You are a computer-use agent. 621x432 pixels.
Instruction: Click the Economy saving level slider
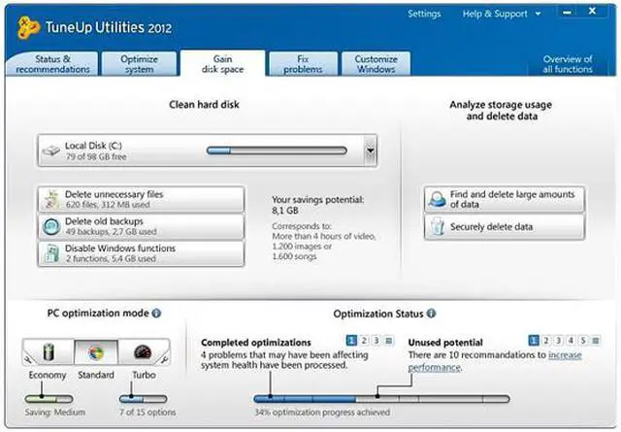point(49,399)
